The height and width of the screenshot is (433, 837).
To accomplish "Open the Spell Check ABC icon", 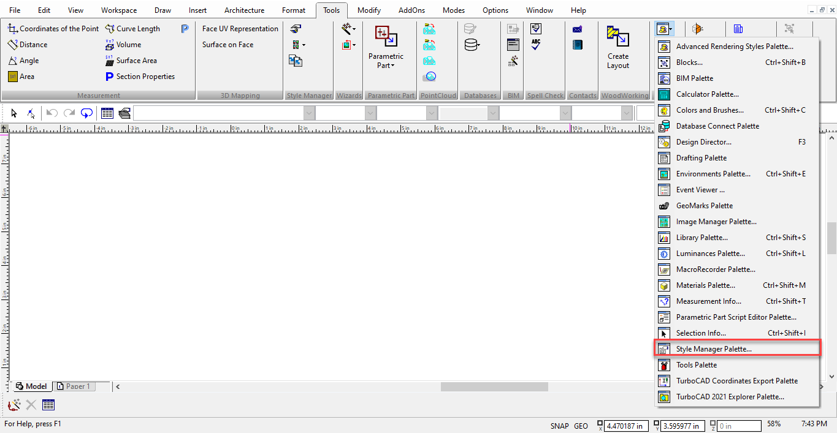I will click(x=535, y=45).
